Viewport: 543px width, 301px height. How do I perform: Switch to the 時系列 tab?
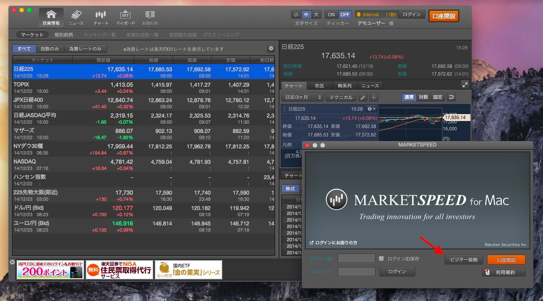345,86
